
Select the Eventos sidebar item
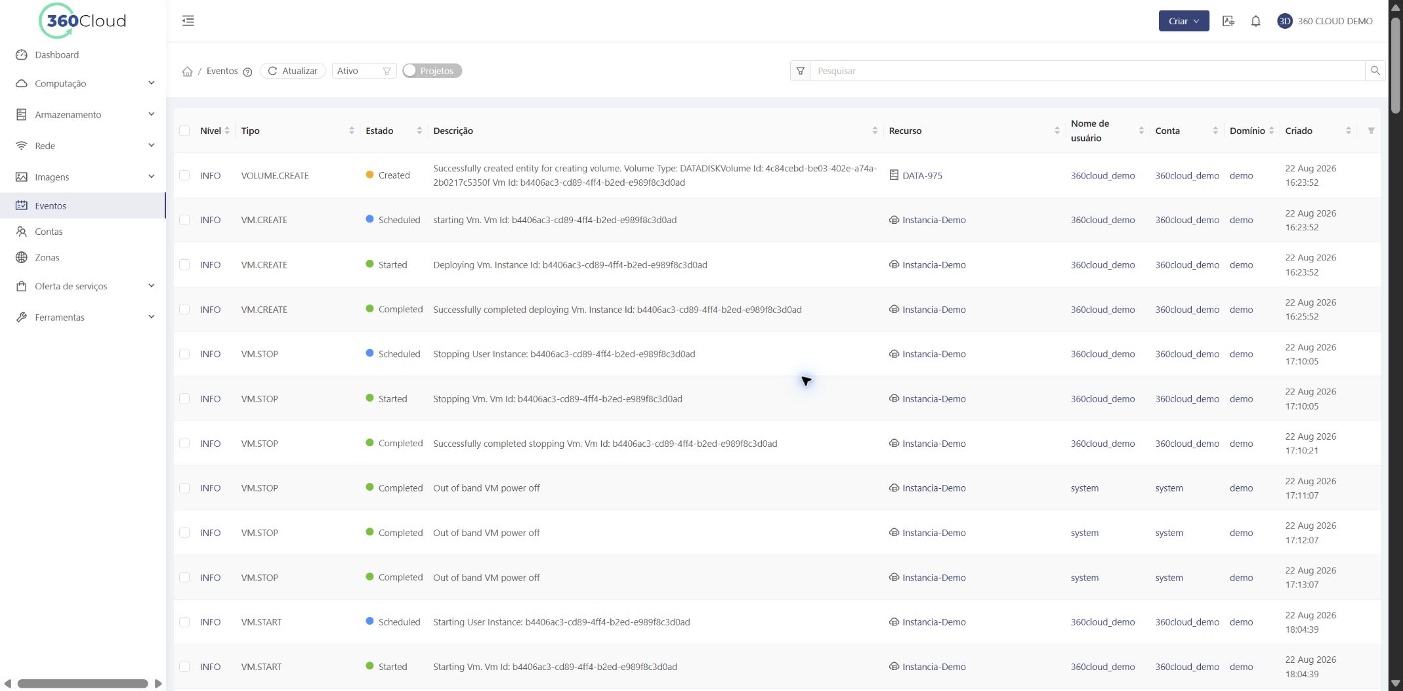[83, 205]
